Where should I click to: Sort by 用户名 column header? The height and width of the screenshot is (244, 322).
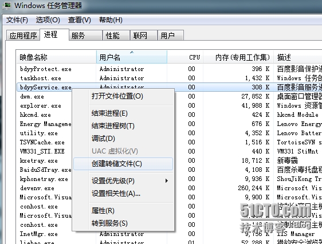[x=132, y=57]
